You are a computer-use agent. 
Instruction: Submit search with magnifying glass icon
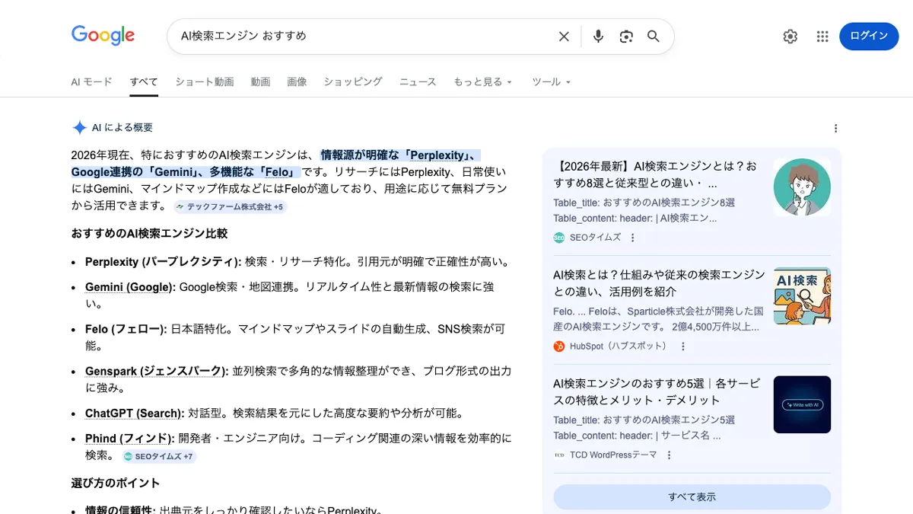coord(654,37)
